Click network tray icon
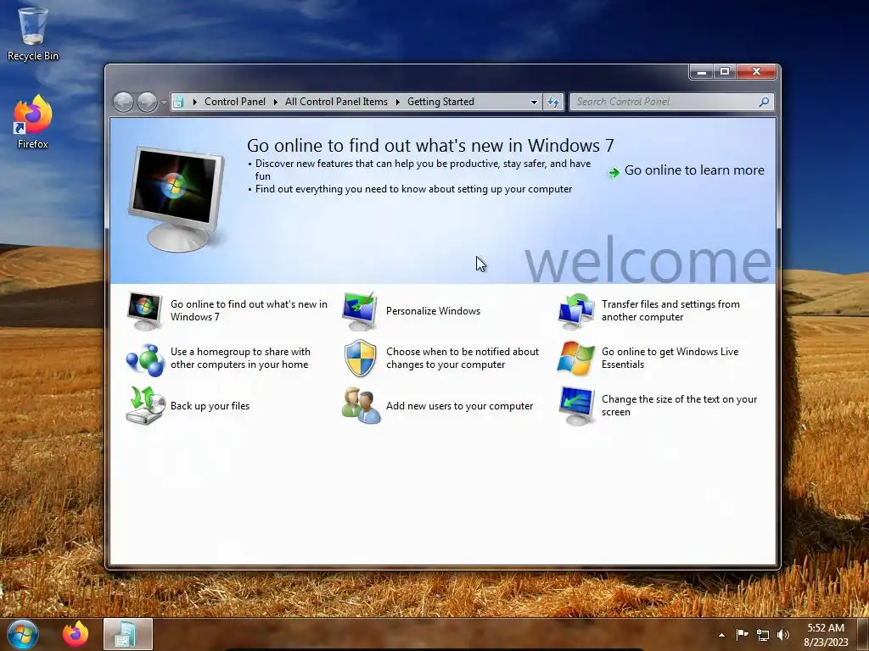 point(763,635)
